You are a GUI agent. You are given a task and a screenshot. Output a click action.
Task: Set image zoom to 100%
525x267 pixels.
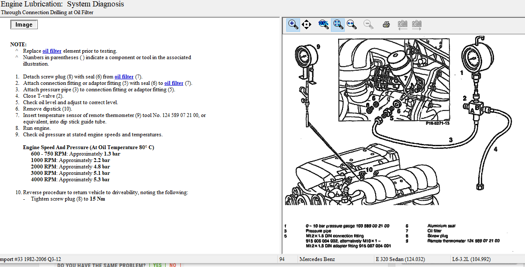tap(323, 25)
